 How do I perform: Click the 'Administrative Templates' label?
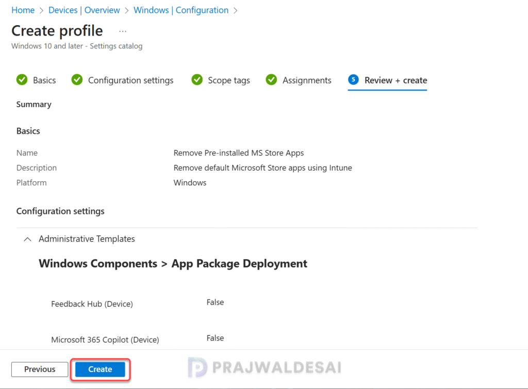[87, 239]
